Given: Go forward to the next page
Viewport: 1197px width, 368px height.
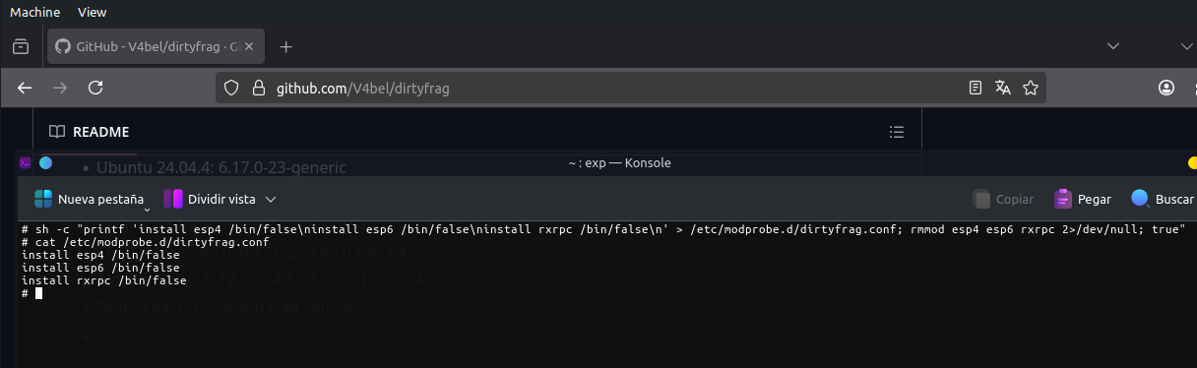Looking at the screenshot, I should 60,88.
